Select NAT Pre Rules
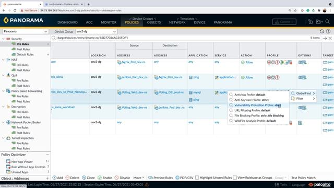Image resolution: width=334 pixels, height=188 pixels. (x=22, y=65)
